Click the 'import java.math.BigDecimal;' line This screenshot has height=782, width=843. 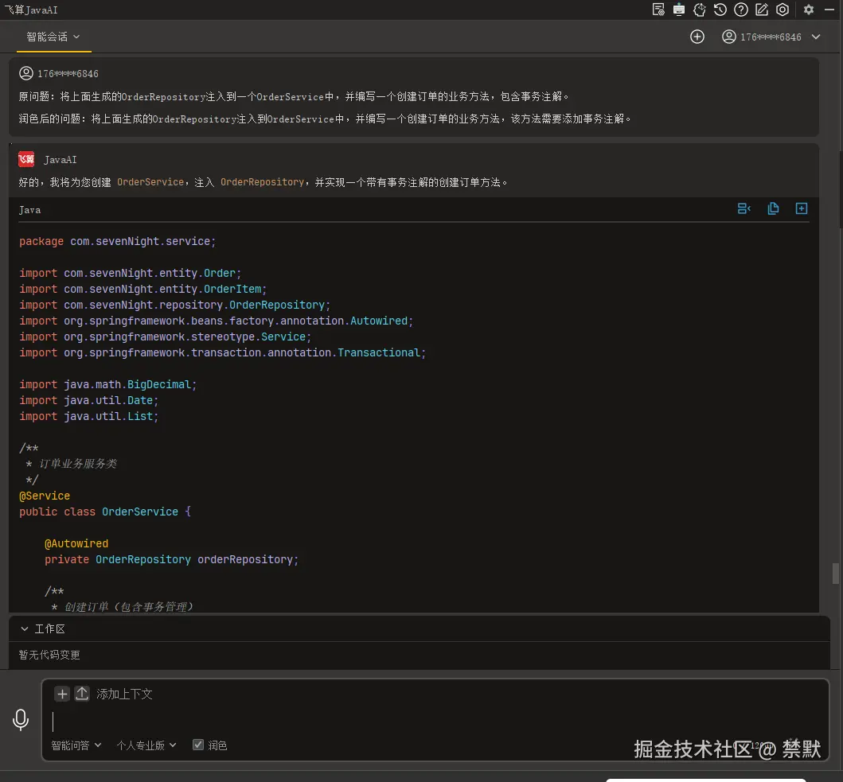point(108,384)
